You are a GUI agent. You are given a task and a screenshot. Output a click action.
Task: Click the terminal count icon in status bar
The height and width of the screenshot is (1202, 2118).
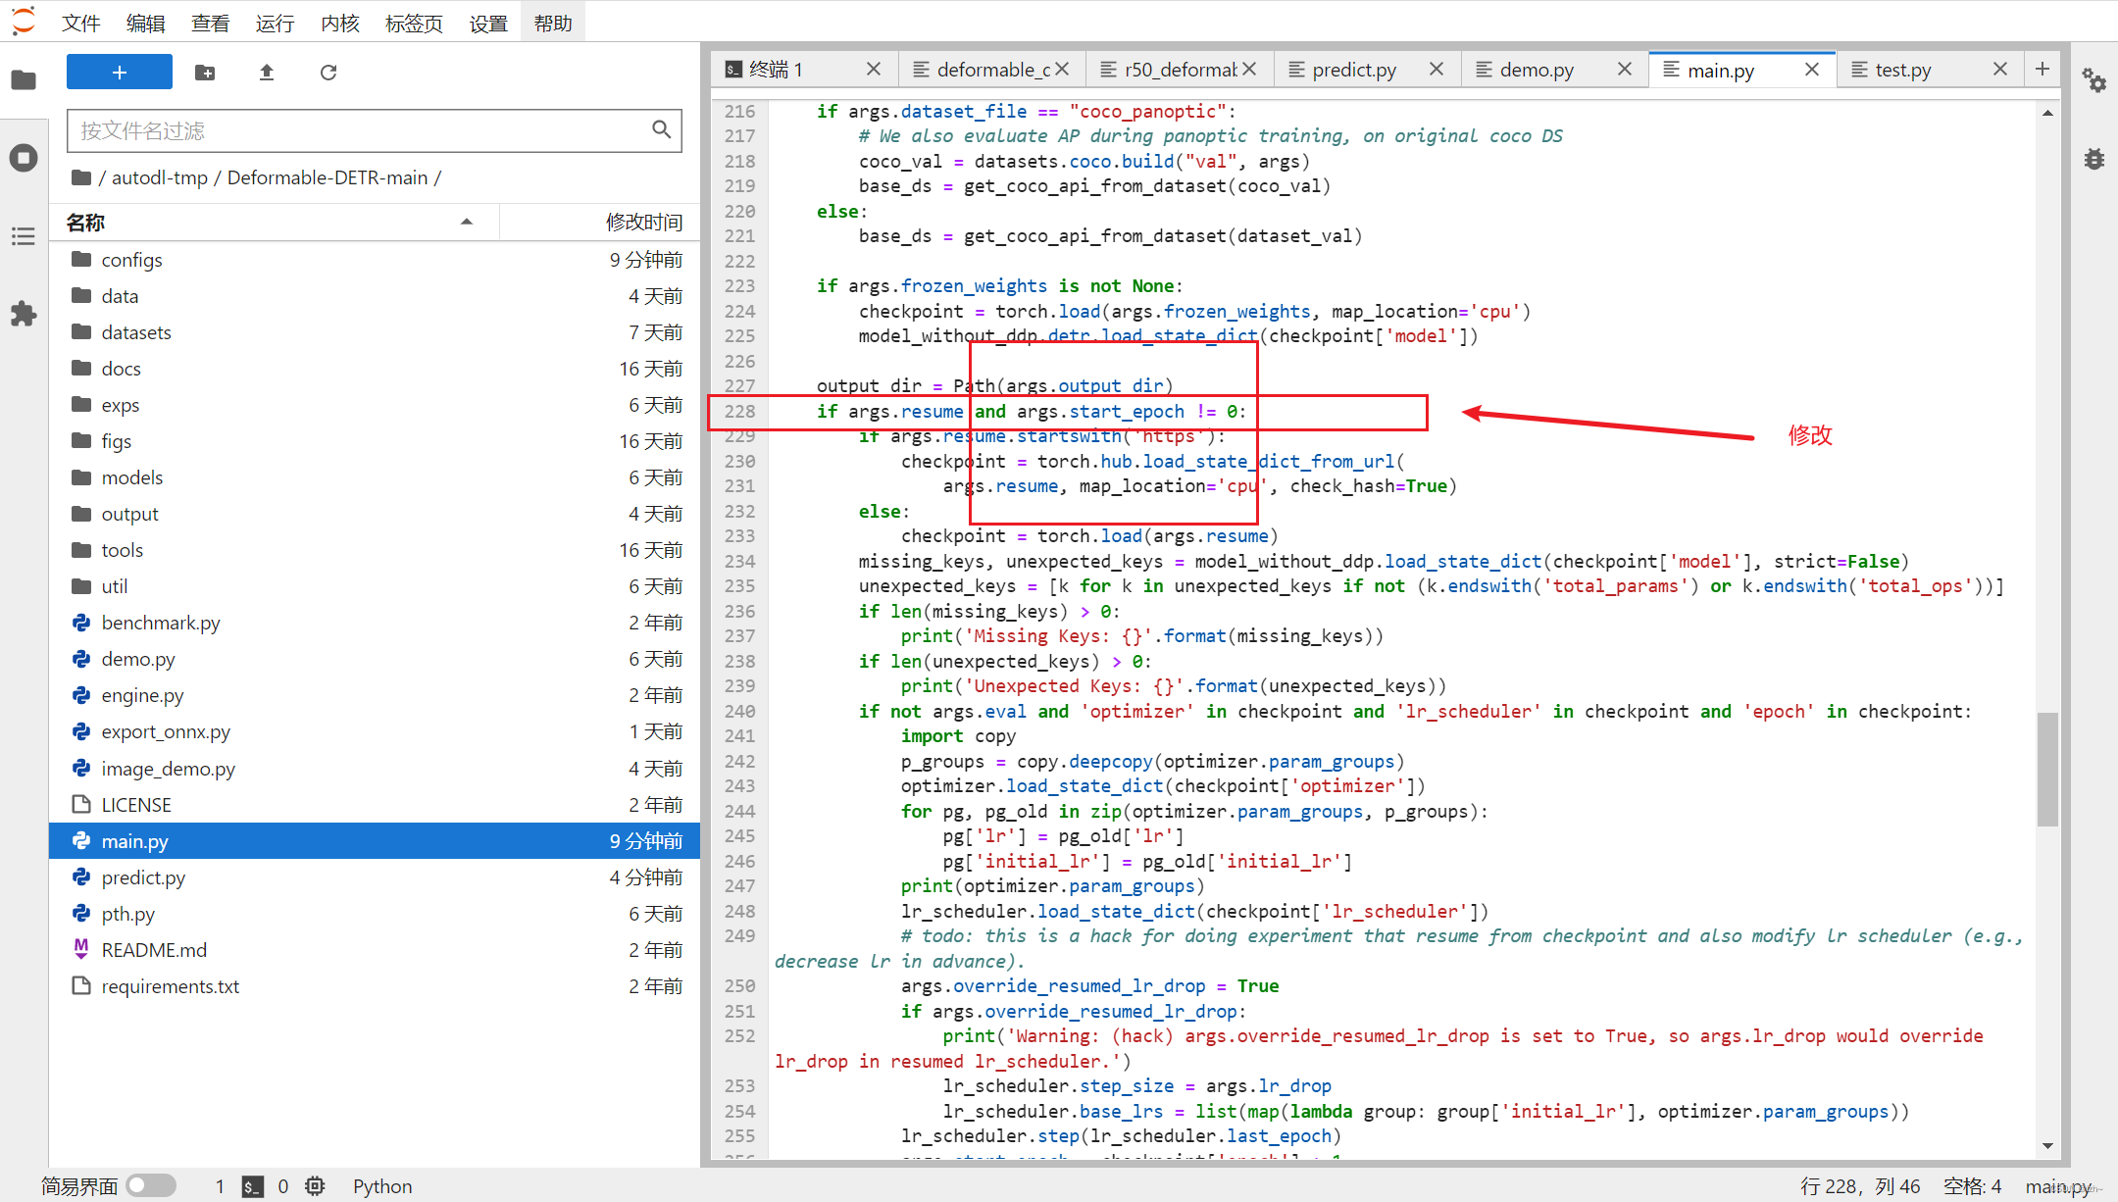(253, 1186)
